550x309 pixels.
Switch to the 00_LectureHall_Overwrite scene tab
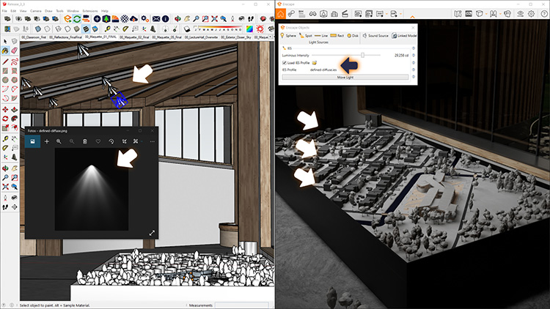[201, 37]
